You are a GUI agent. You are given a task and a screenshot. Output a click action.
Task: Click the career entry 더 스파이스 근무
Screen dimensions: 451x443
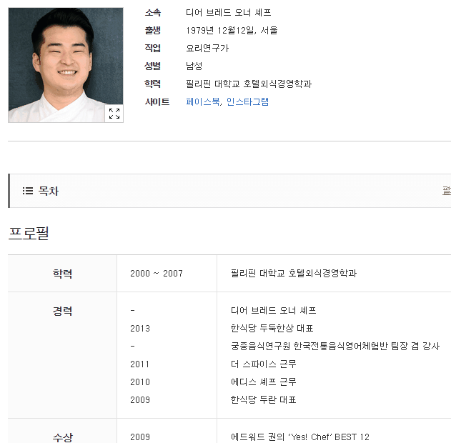264,364
